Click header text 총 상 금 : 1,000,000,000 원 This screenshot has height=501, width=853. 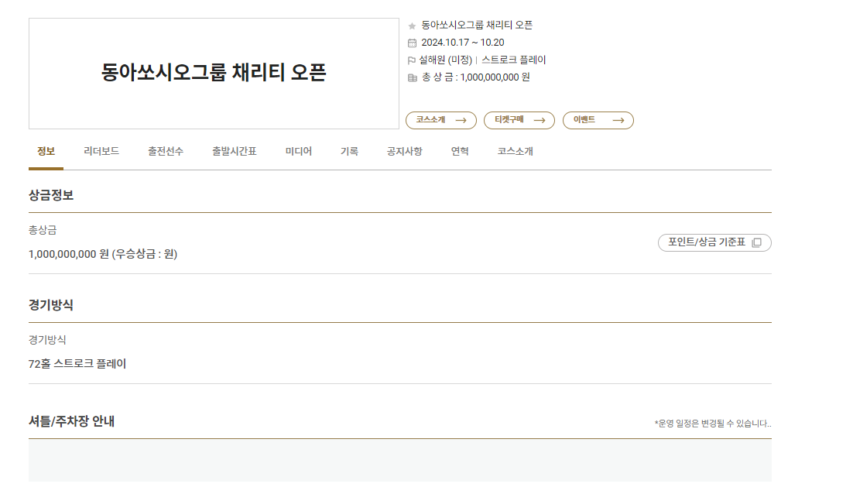pyautogui.click(x=475, y=77)
